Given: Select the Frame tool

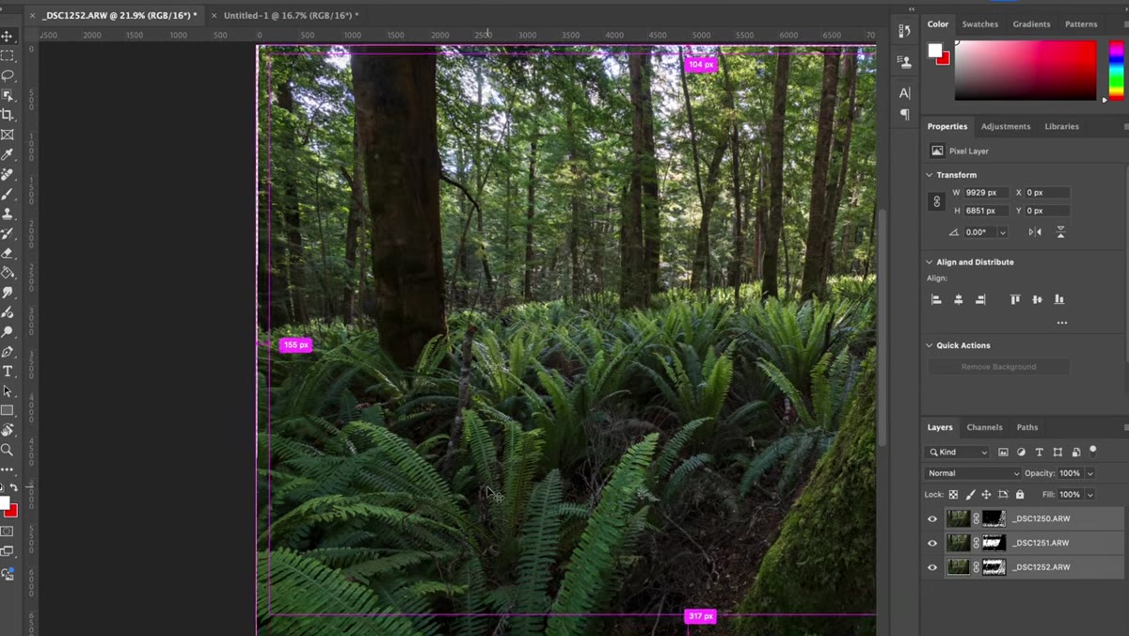Looking at the screenshot, I should 8,135.
